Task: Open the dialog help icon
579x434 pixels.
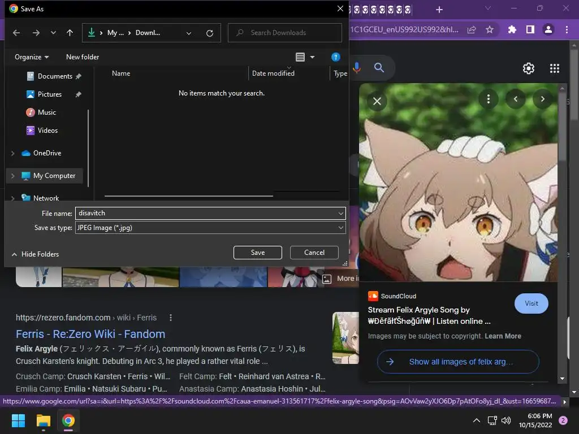Action: 335,57
